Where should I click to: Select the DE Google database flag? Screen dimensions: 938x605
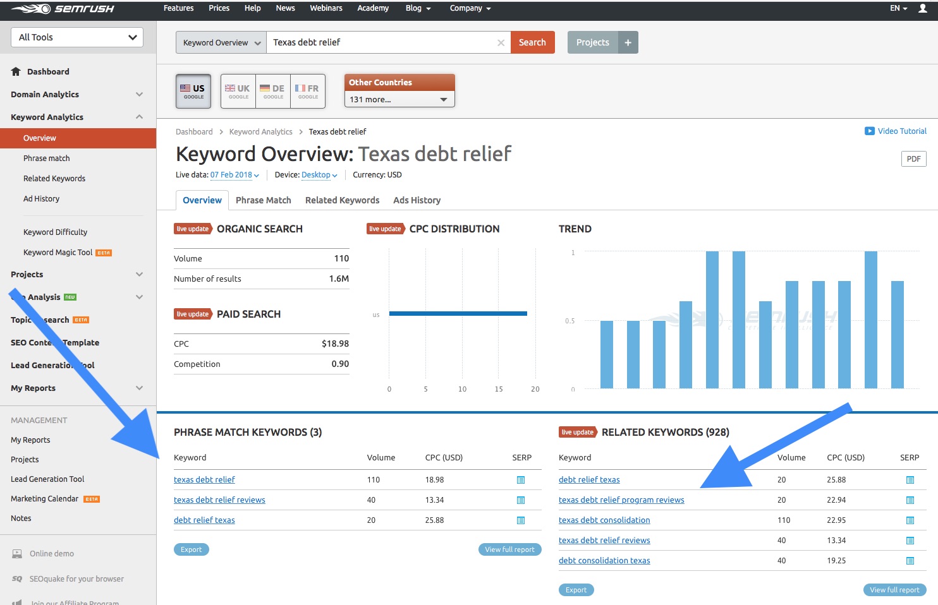pyautogui.click(x=273, y=91)
